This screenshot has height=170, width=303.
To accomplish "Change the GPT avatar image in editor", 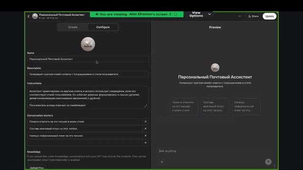I will pos(88,44).
